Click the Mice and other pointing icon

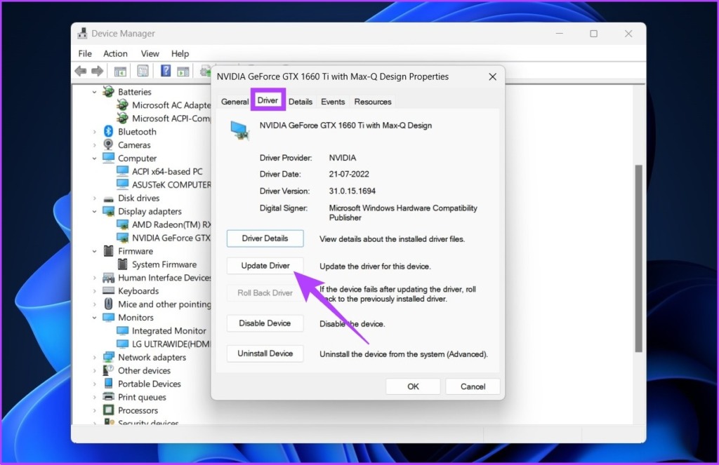108,304
